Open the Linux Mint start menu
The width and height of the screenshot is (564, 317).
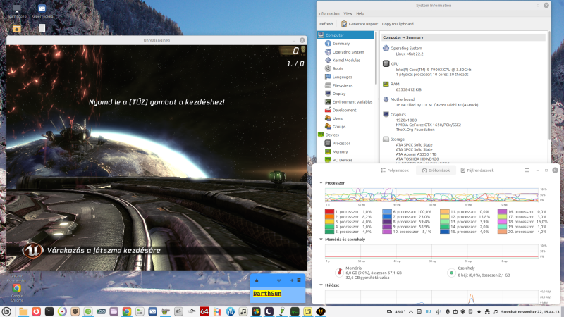[x=6, y=311]
